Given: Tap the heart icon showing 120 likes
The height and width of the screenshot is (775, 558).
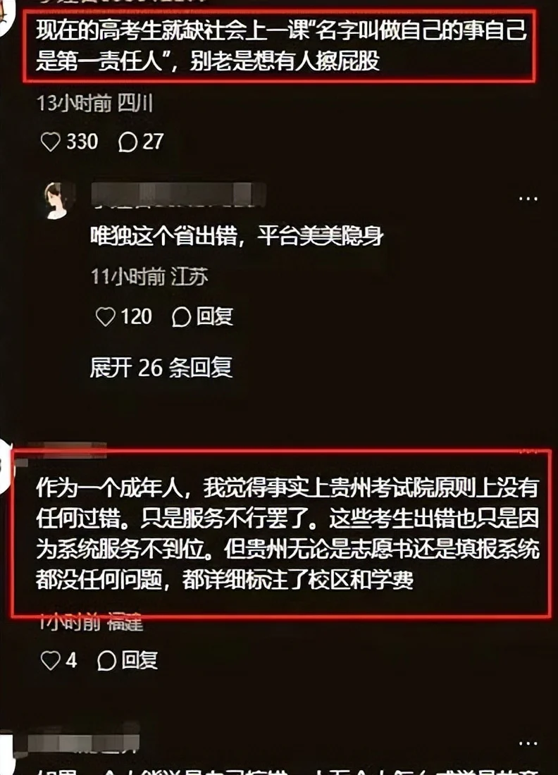Looking at the screenshot, I should (x=105, y=316).
